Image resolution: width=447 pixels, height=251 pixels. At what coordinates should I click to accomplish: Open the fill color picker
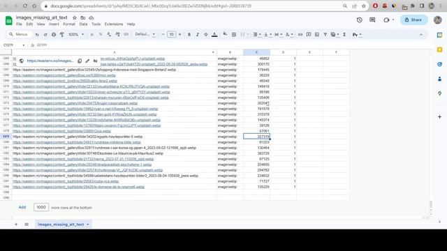pyautogui.click(x=225, y=34)
